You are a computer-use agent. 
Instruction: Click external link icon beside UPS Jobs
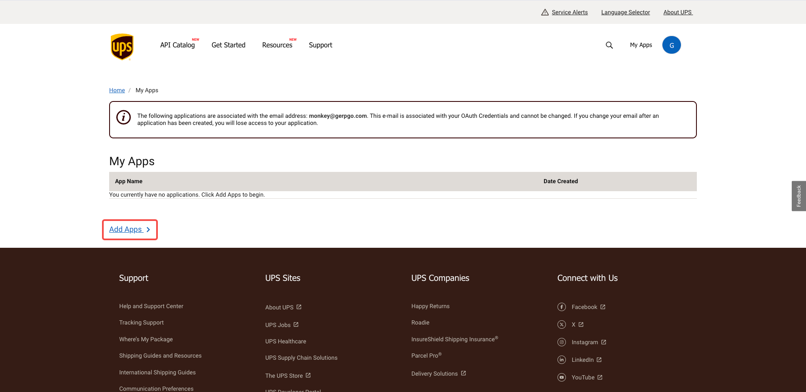pos(296,325)
